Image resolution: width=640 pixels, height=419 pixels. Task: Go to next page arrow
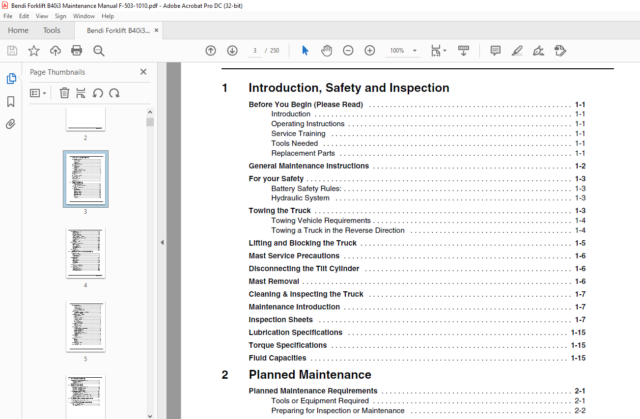(232, 51)
